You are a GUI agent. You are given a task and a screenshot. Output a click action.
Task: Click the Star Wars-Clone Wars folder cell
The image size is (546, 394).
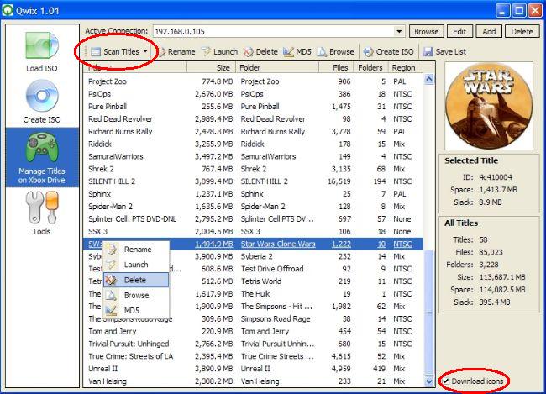(278, 244)
